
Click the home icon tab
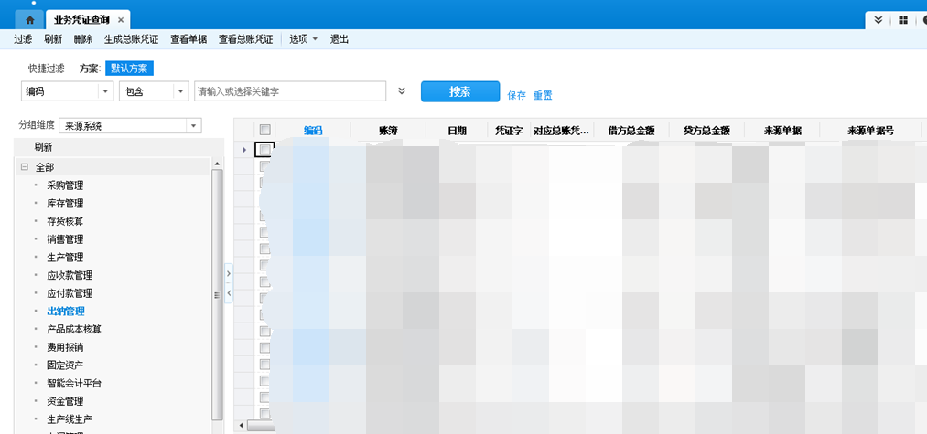click(29, 19)
